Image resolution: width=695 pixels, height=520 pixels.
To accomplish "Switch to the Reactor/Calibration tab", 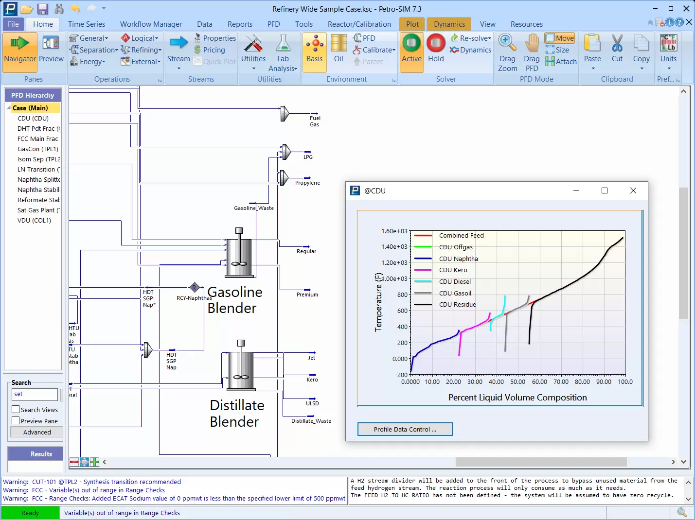I will [359, 24].
